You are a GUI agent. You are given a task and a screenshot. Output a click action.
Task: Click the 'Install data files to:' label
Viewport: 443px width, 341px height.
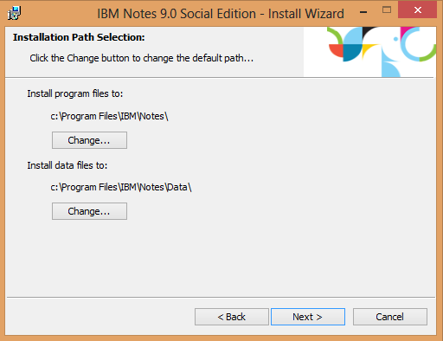click(67, 165)
